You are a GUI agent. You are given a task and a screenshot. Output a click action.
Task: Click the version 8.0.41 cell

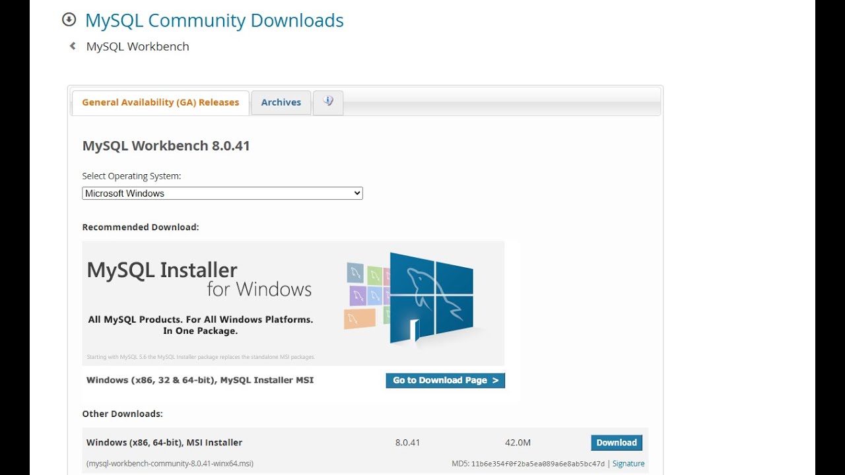click(x=407, y=443)
